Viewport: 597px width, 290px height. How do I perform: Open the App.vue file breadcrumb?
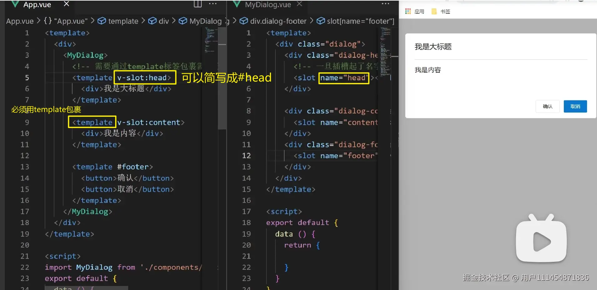point(20,21)
